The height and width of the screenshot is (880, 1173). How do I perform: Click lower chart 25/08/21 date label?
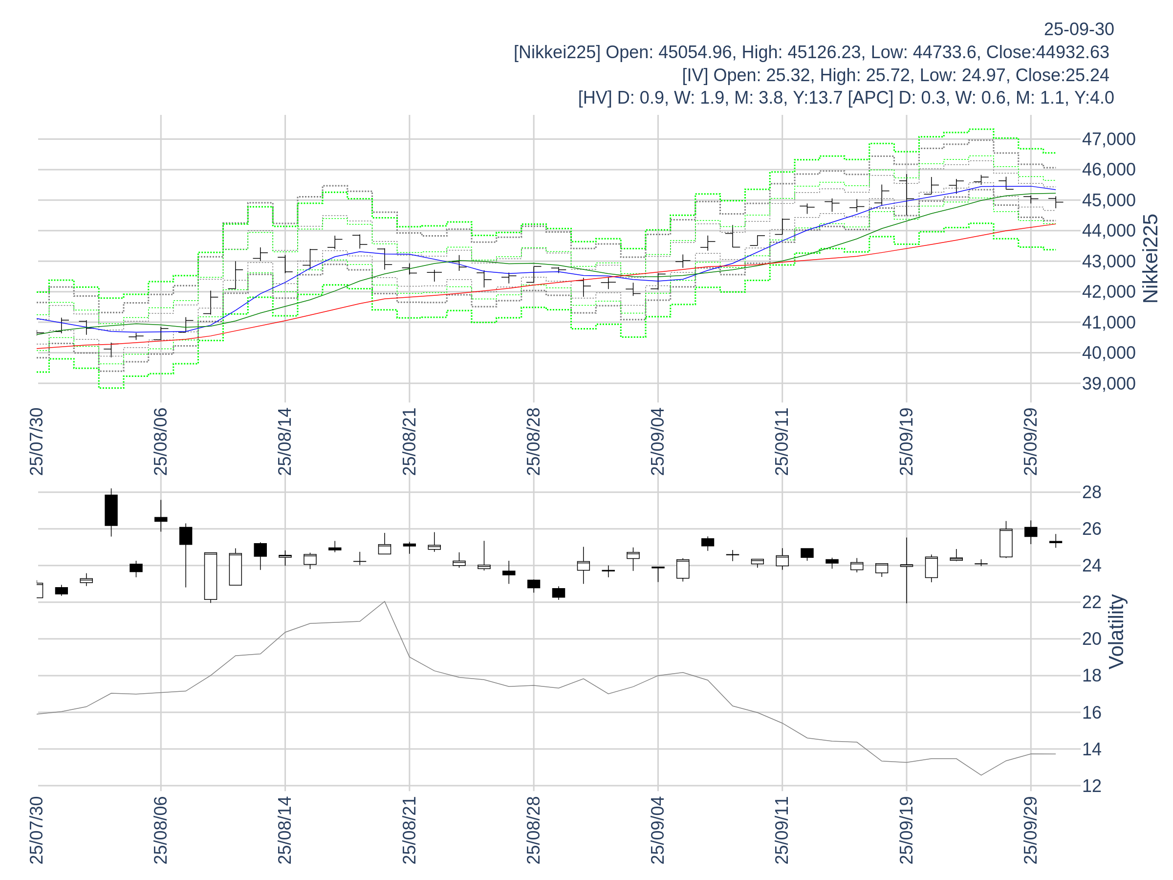click(410, 830)
